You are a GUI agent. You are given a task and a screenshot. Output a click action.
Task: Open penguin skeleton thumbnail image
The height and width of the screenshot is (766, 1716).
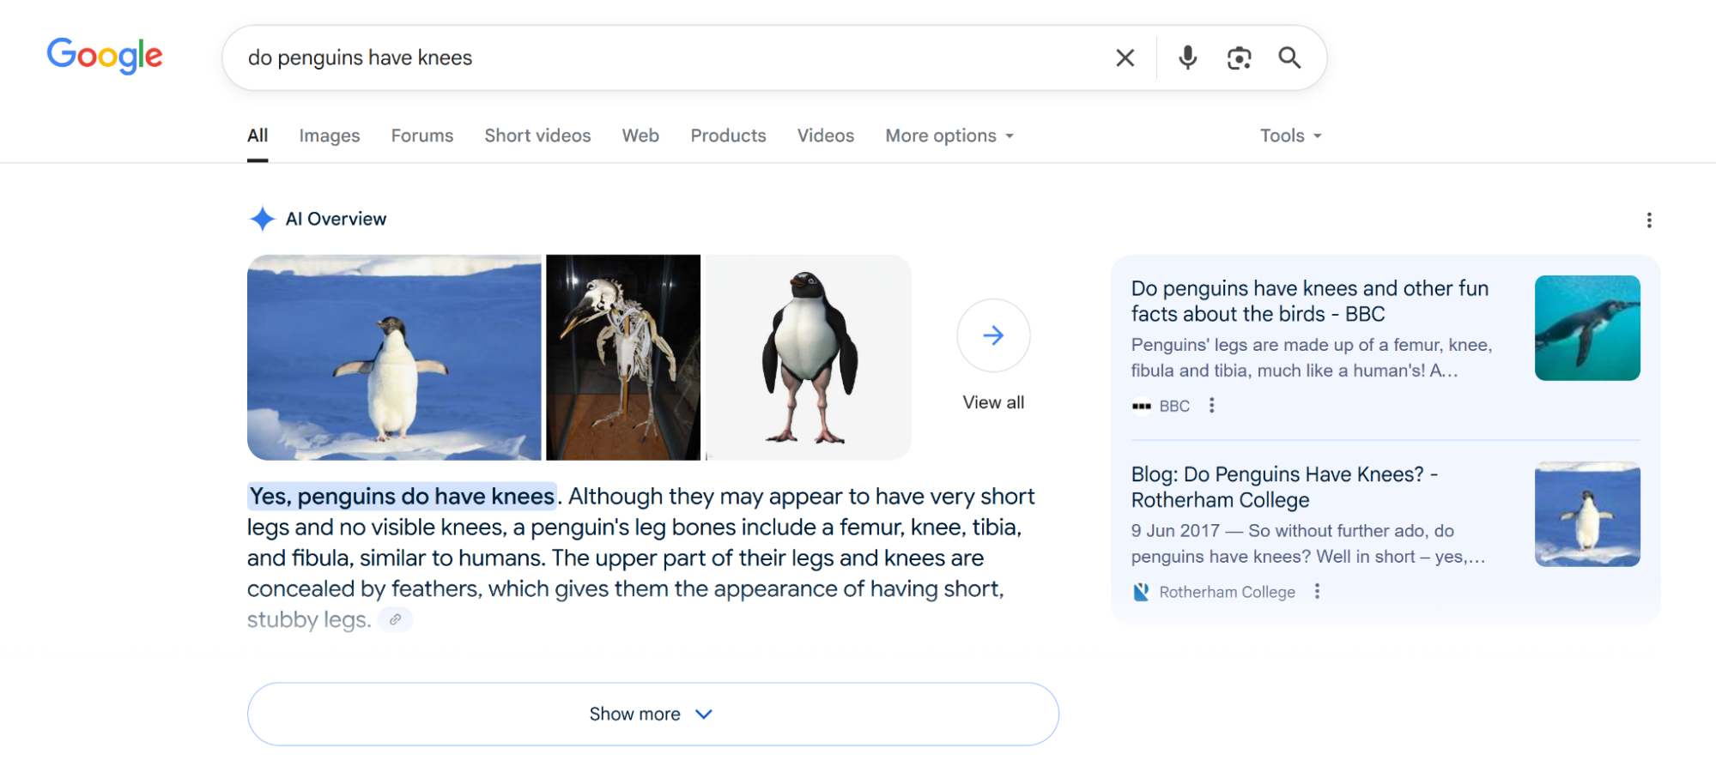tap(623, 357)
